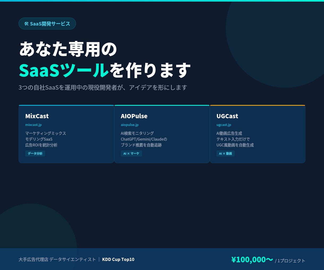Open the UGCast card title
The width and height of the screenshot is (324, 270).
point(227,116)
